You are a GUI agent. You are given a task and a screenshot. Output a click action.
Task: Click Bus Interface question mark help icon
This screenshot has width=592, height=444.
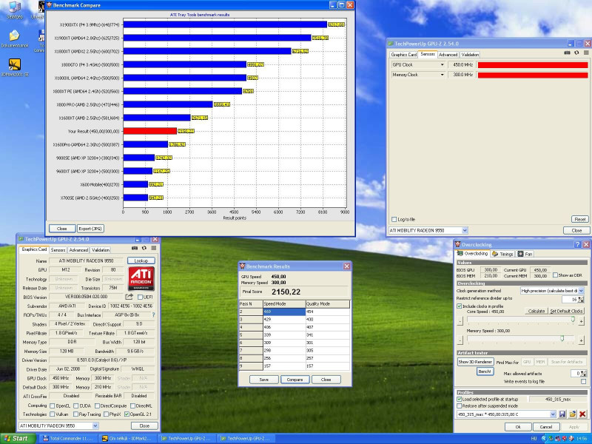pyautogui.click(x=153, y=315)
